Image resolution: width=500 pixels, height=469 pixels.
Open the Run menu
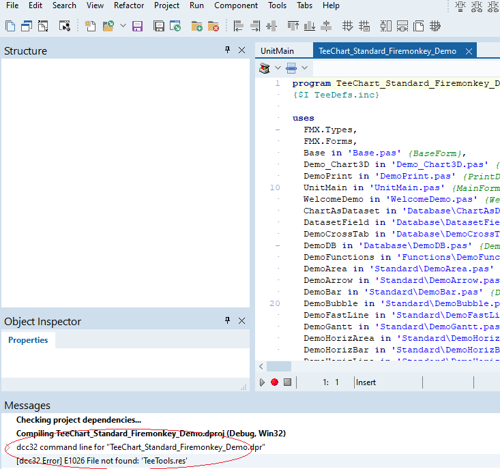pyautogui.click(x=196, y=5)
